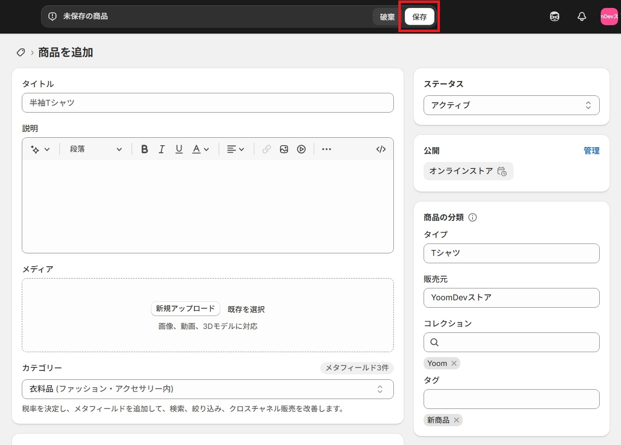621x445 pixels.
Task: Expand the 段落 paragraph style dropdown
Action: point(96,149)
